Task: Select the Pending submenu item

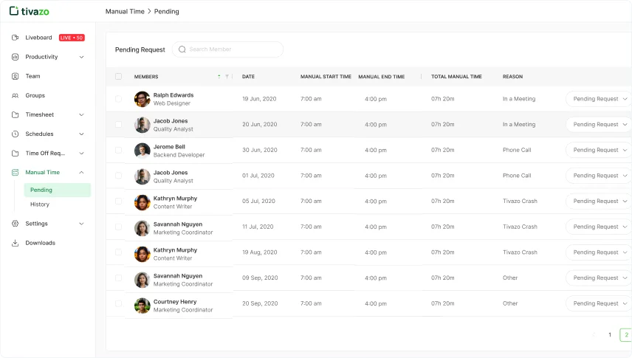Action: click(41, 190)
